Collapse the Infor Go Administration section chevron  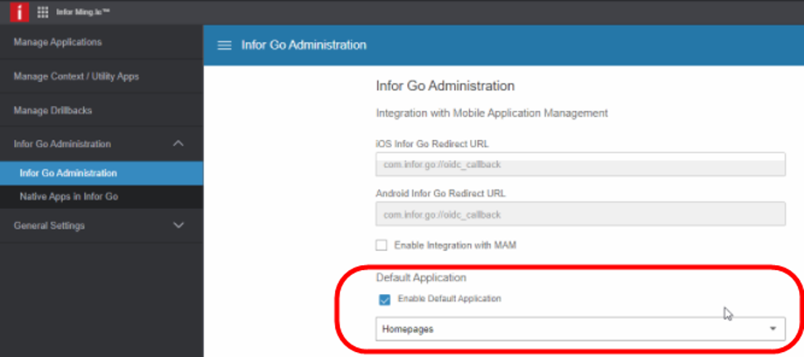(x=178, y=144)
